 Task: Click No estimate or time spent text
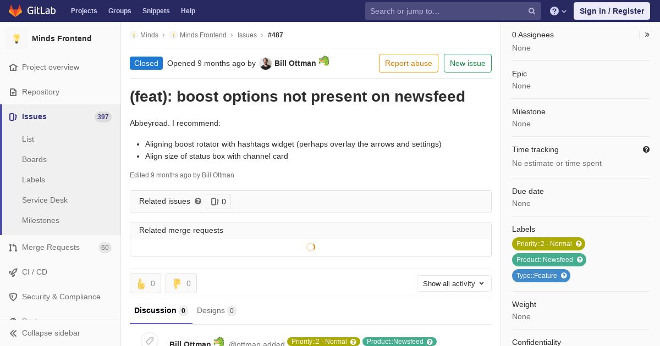point(557,163)
